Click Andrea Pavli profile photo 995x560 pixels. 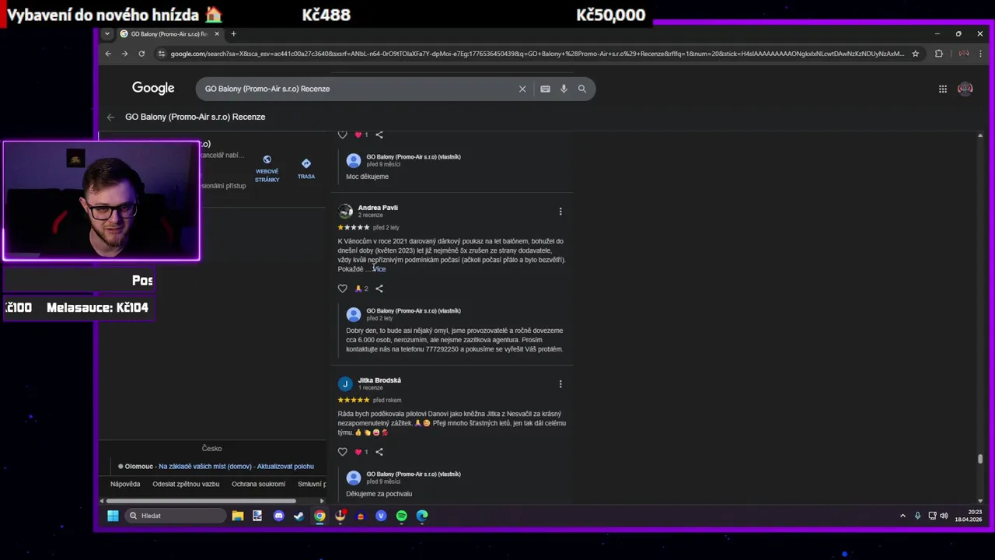click(345, 212)
